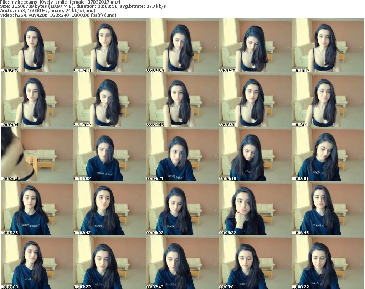Pick the frame stamped 00:08:01

[255, 262]
